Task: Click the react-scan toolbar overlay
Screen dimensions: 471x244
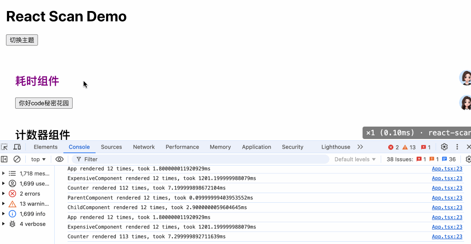Action: (x=417, y=133)
